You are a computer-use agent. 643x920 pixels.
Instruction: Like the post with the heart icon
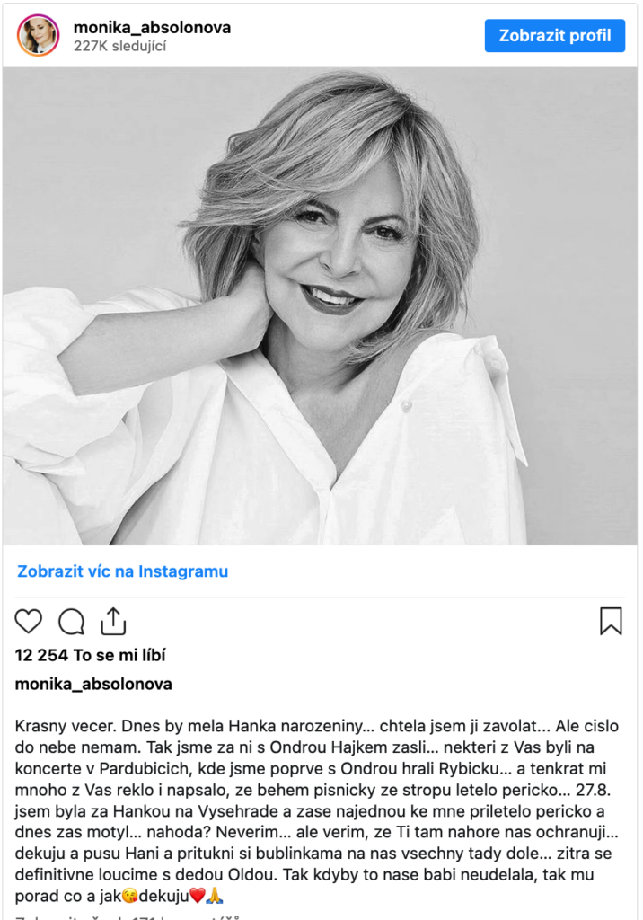pyautogui.click(x=28, y=622)
